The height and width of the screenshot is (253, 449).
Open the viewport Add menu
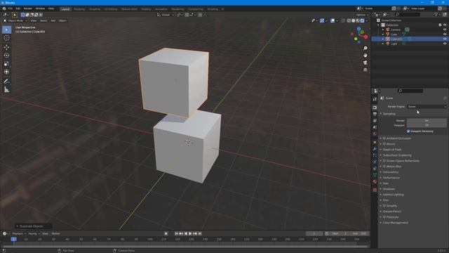53,20
